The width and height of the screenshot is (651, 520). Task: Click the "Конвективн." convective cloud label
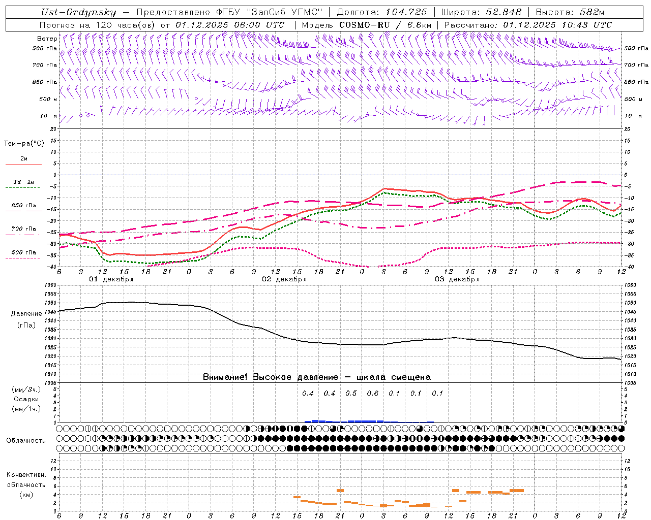[26, 475]
